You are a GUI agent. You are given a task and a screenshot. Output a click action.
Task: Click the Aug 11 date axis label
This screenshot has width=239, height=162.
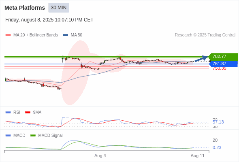[198, 156]
